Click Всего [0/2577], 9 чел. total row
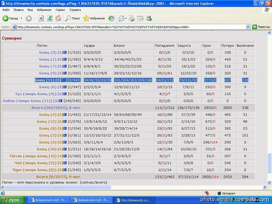Screen dimensions: 272x204 (x=128, y=177)
